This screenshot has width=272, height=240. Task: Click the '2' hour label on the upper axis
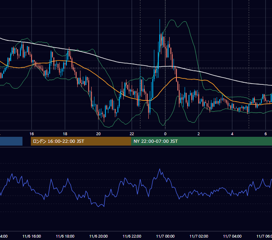click(x=199, y=134)
